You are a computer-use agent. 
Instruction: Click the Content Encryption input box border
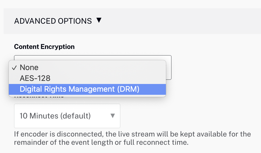coord(171,67)
